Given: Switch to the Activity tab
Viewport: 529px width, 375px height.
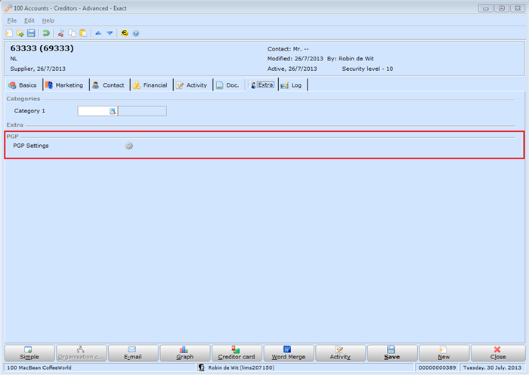Looking at the screenshot, I should (193, 85).
